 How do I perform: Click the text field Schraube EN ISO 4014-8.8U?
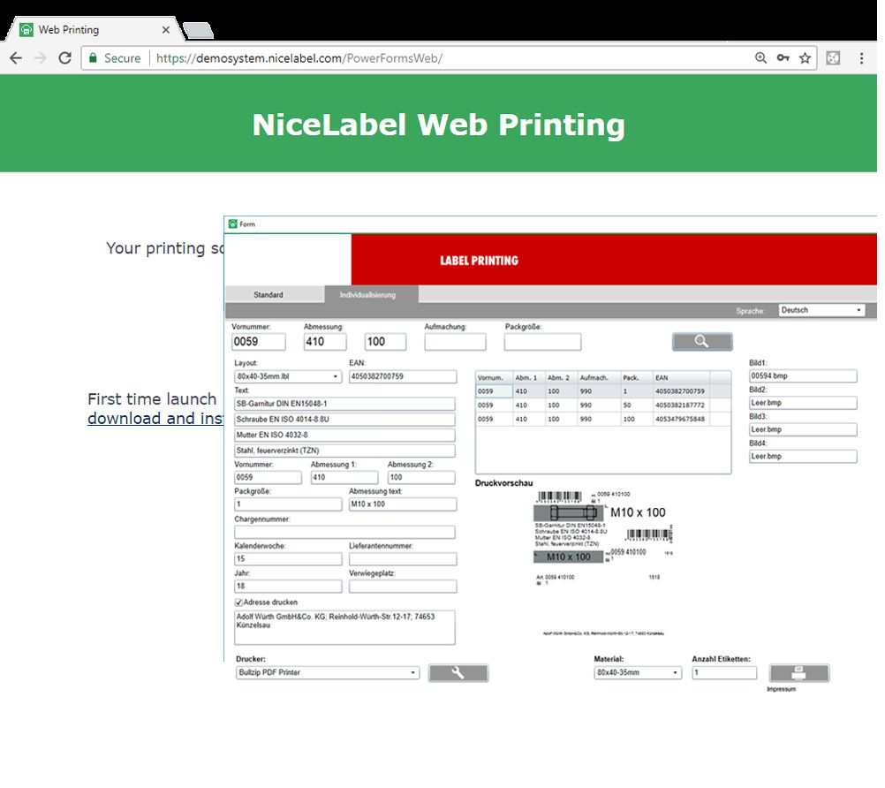(344, 420)
